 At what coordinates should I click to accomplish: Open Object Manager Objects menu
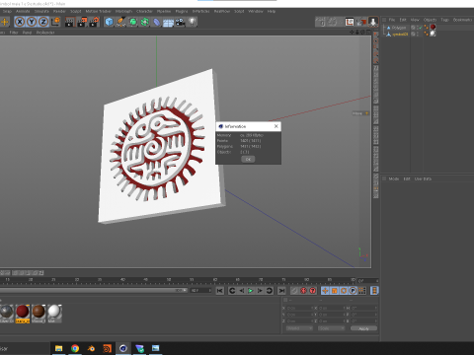pyautogui.click(x=430, y=20)
